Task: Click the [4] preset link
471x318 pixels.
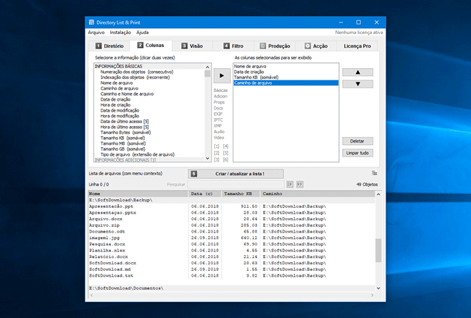Action: (225, 146)
